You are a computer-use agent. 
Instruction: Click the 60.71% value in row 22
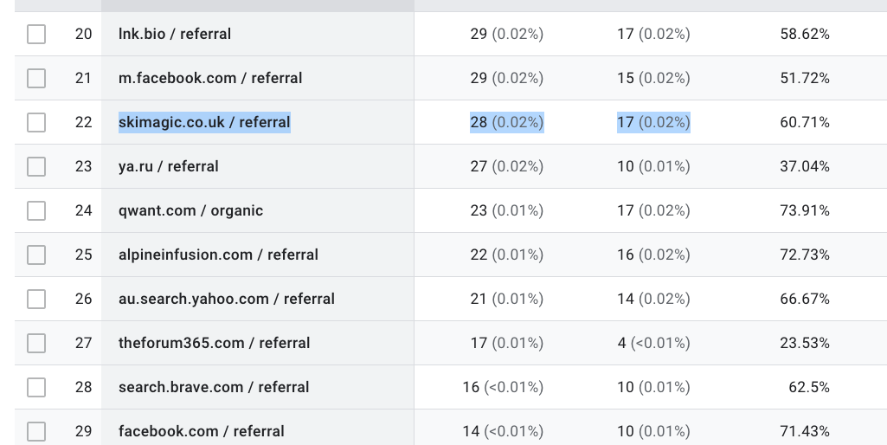pyautogui.click(x=804, y=123)
